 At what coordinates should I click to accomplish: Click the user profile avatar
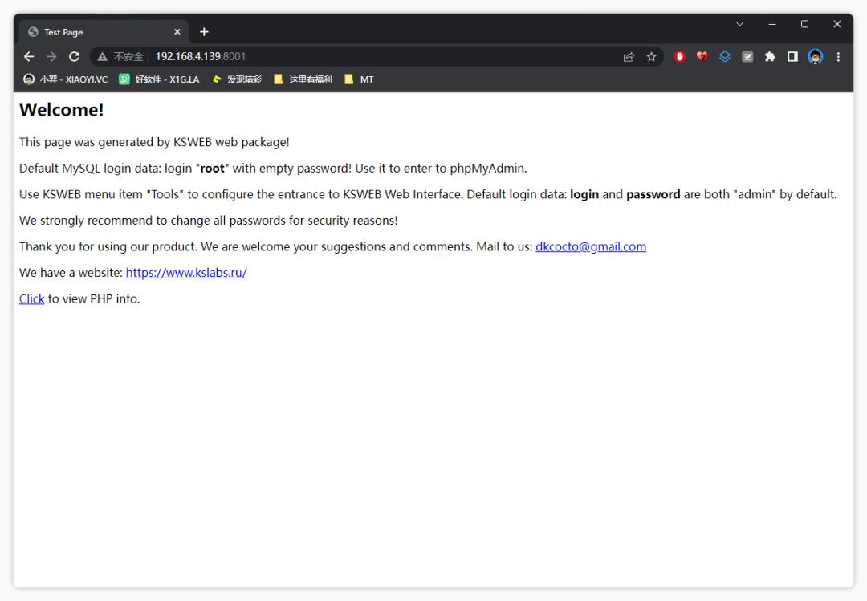(816, 56)
